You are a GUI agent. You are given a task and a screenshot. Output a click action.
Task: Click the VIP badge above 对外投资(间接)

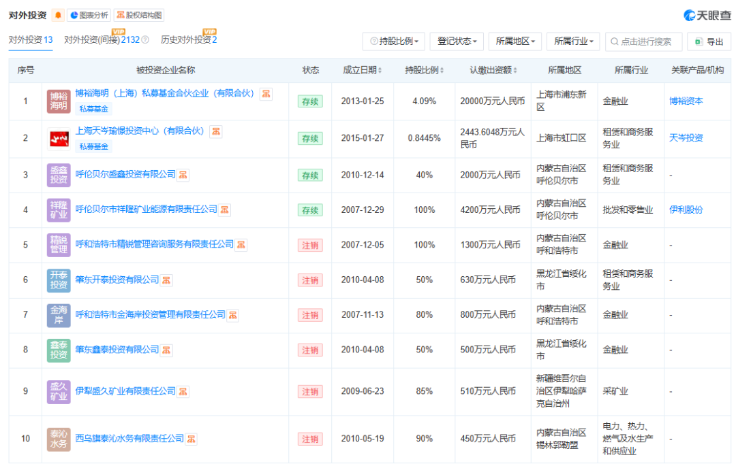[119, 31]
